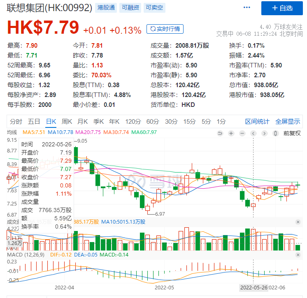
Task: Click the chart reset (undo) icon
Action: [220, 133]
